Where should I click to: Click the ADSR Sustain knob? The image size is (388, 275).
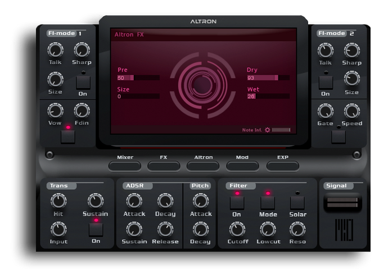coord(134,230)
